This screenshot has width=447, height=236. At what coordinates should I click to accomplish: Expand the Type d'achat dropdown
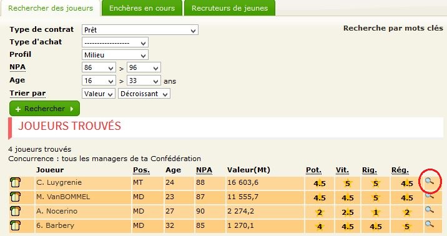coord(115,42)
